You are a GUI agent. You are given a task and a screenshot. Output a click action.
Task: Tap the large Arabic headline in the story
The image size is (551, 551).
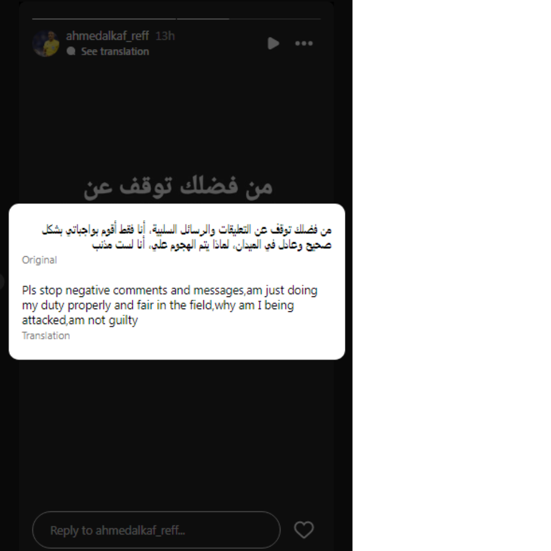[x=178, y=187]
